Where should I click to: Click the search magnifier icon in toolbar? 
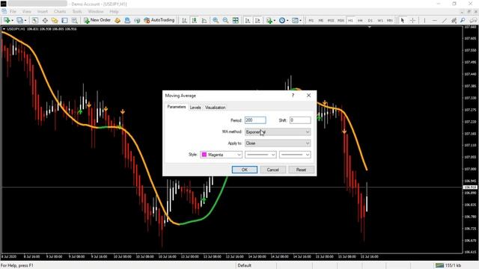pos(463,20)
